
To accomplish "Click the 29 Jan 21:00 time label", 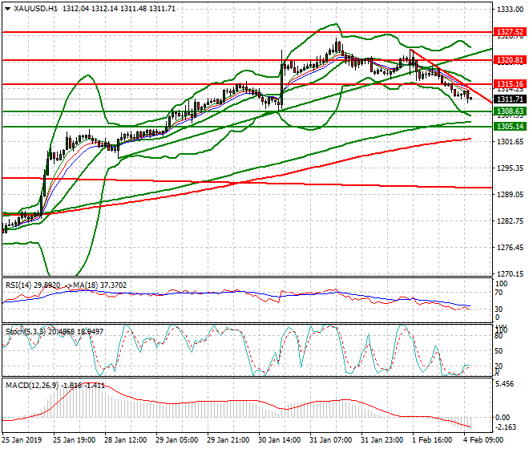I will 228,440.
